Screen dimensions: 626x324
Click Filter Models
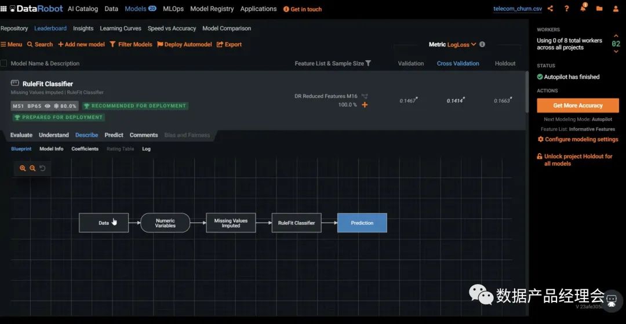point(131,44)
